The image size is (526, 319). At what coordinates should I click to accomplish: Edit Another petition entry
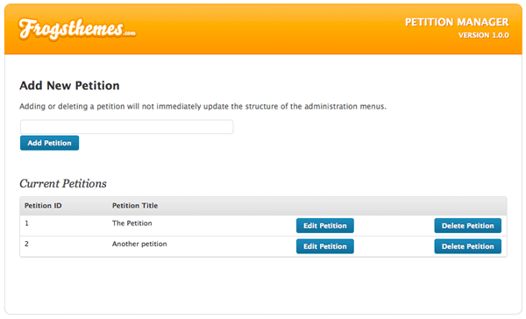point(324,246)
